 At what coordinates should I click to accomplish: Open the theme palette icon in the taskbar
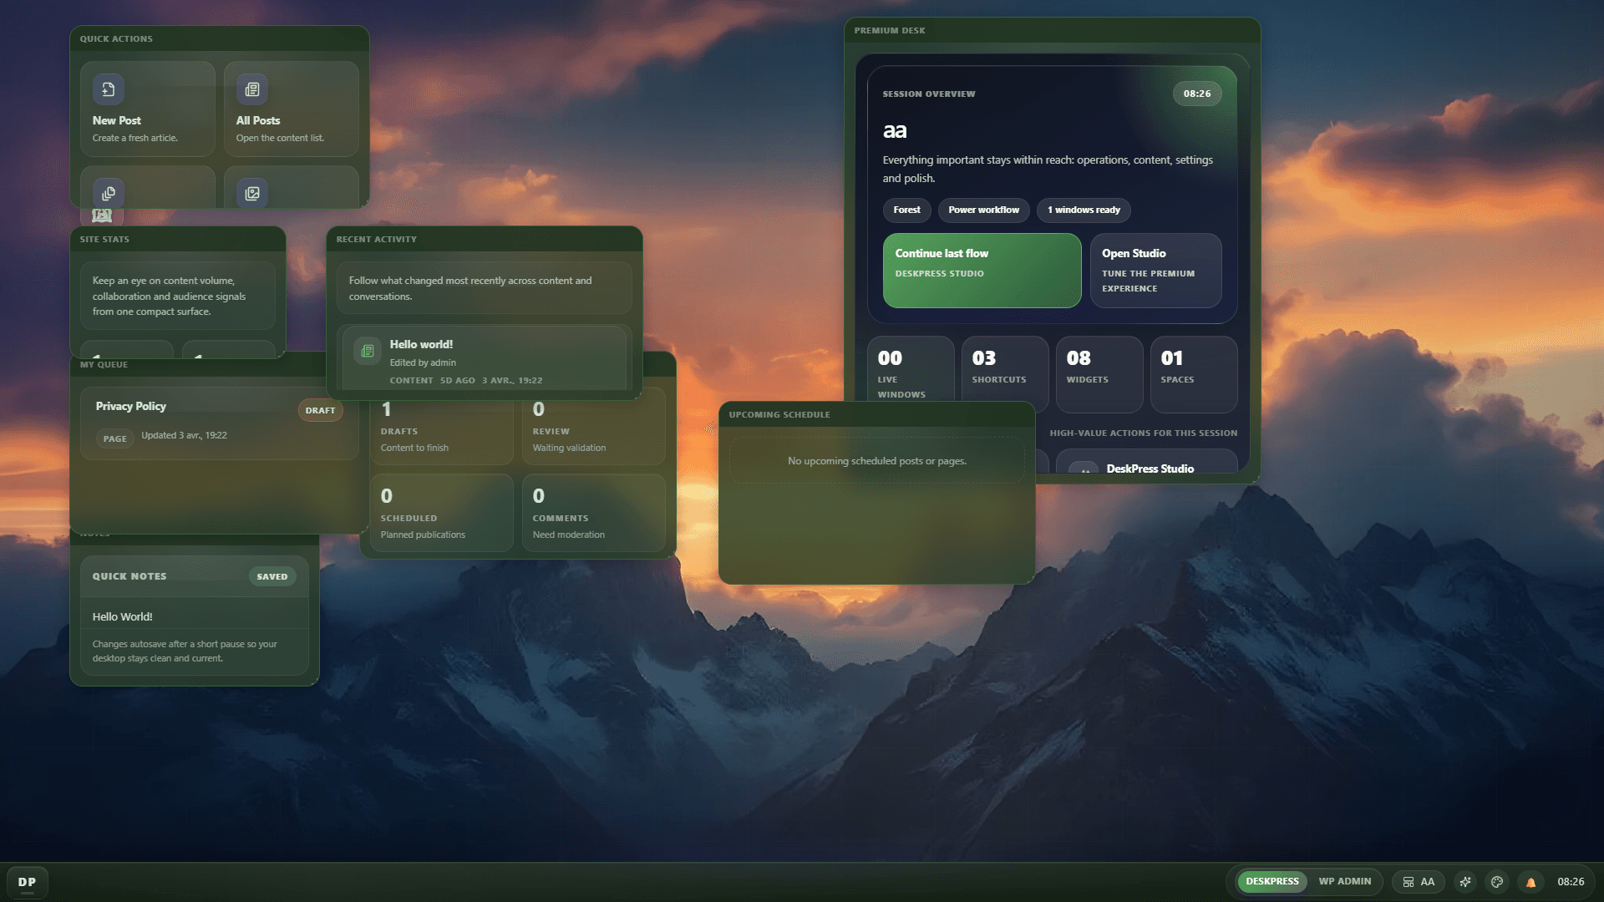[1497, 882]
